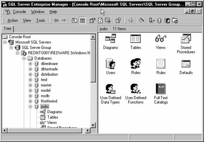The width and height of the screenshot is (204, 142).
Task: Click the tree pane's vertical scrollbar down arrow
Action: [93, 125]
